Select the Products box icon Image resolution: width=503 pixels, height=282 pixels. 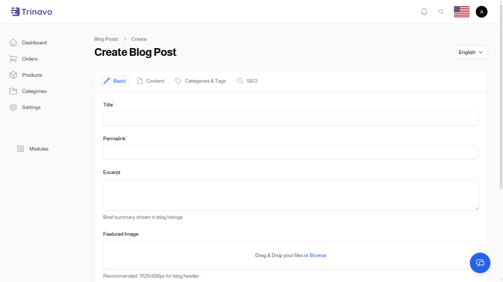(13, 75)
